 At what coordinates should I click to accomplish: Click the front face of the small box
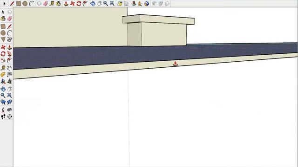[x=164, y=34]
